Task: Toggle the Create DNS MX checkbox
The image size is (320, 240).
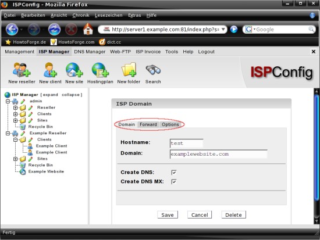Action: (x=174, y=181)
